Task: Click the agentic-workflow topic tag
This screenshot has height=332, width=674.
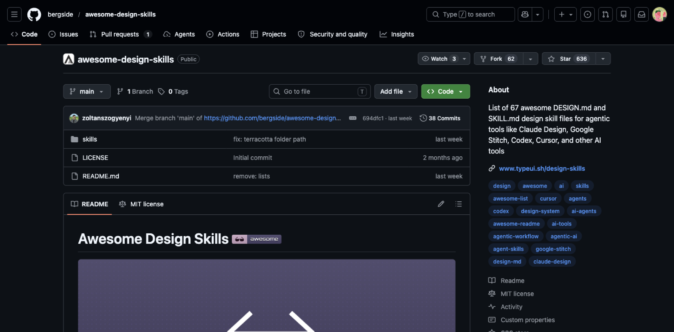Action: click(x=516, y=236)
